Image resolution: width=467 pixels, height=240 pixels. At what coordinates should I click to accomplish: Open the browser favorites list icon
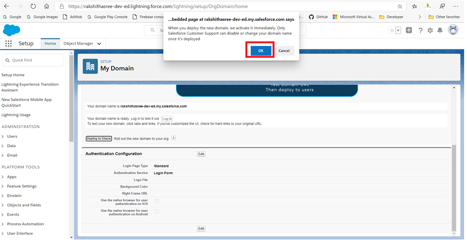(414, 6)
